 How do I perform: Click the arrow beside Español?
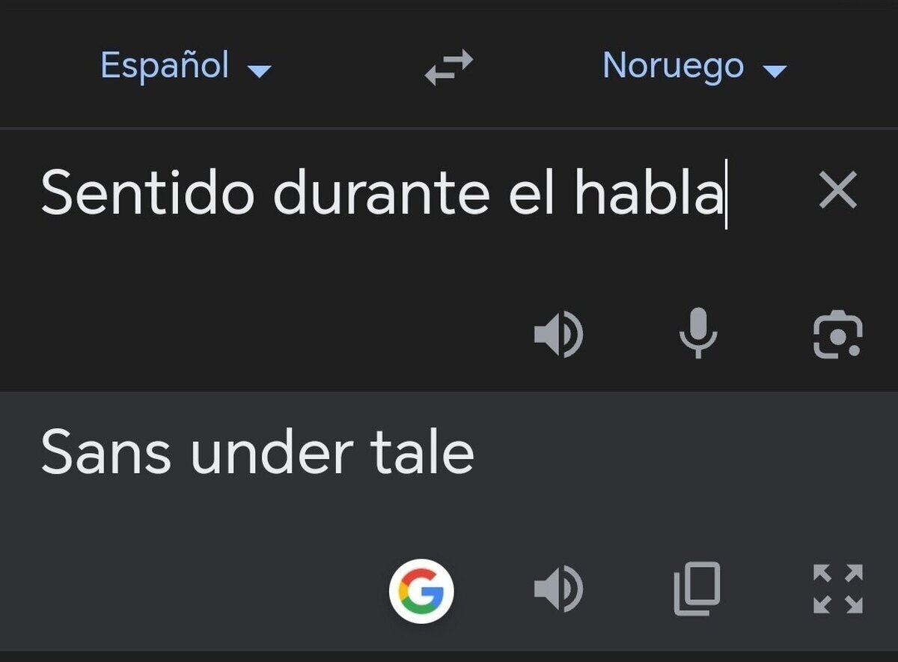[x=260, y=71]
